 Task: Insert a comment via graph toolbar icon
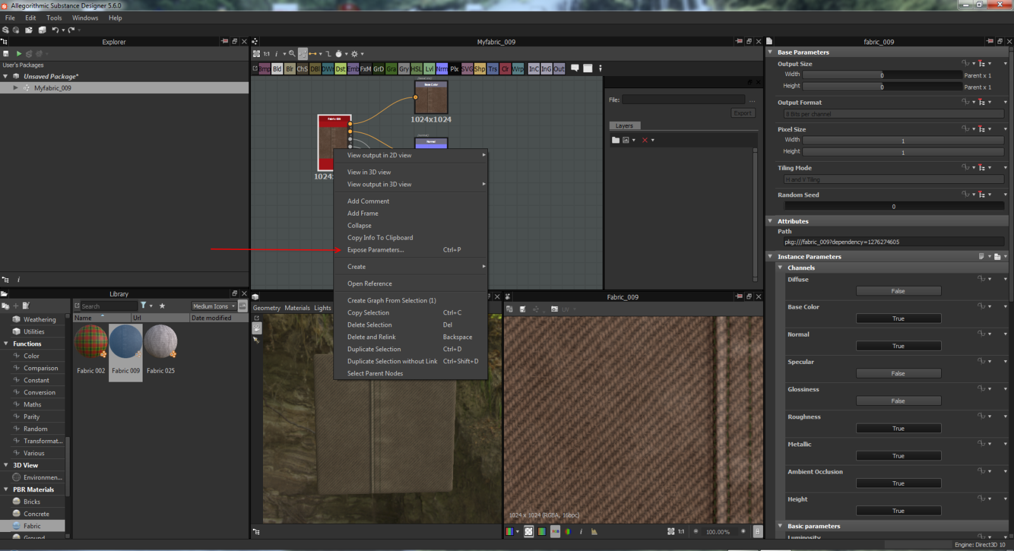click(575, 68)
